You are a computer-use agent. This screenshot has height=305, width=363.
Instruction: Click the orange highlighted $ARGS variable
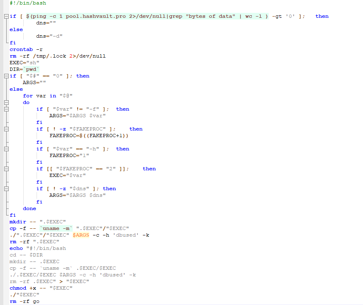tap(81, 235)
